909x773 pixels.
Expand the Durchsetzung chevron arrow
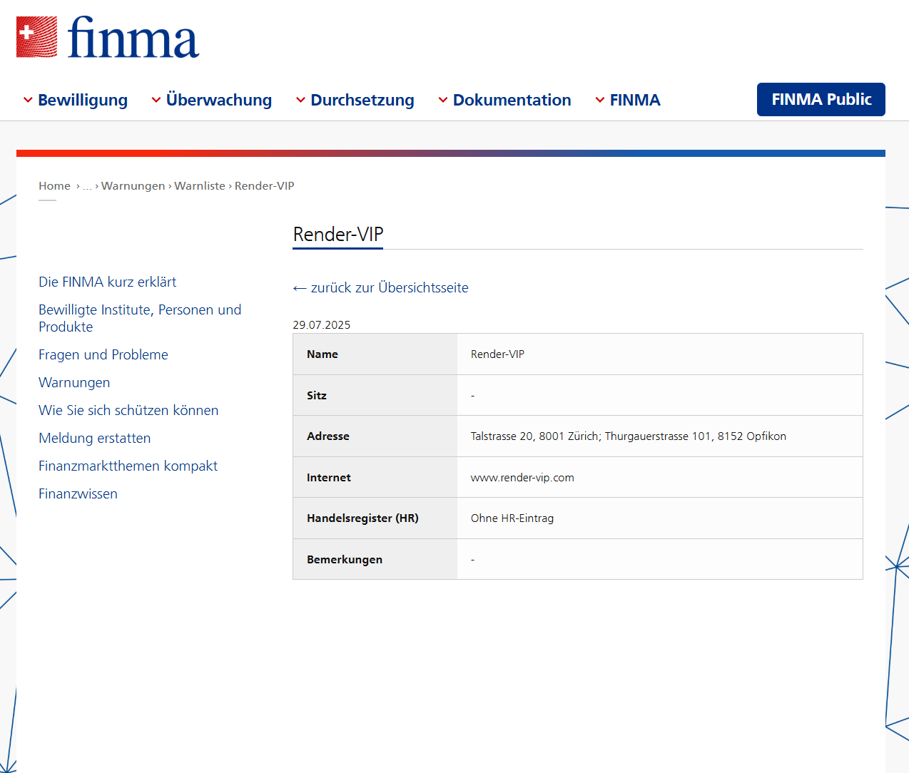pyautogui.click(x=300, y=101)
